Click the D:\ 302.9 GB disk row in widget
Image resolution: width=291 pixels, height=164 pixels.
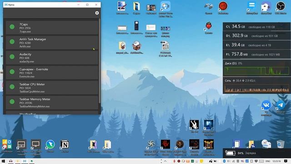coord(256,36)
